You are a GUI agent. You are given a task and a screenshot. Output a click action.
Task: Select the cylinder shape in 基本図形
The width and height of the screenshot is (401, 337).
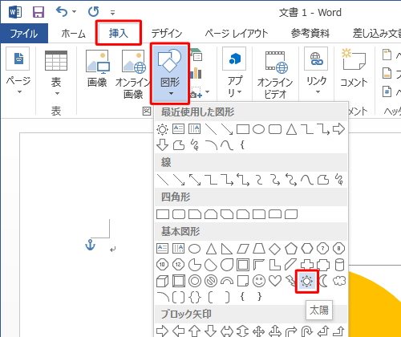click(x=339, y=265)
